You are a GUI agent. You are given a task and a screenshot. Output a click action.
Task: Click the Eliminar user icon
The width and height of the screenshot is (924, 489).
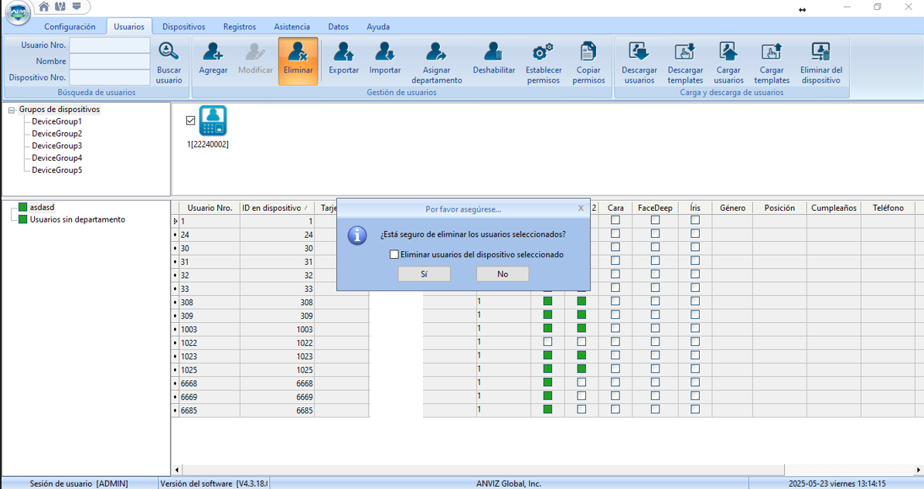pyautogui.click(x=298, y=52)
